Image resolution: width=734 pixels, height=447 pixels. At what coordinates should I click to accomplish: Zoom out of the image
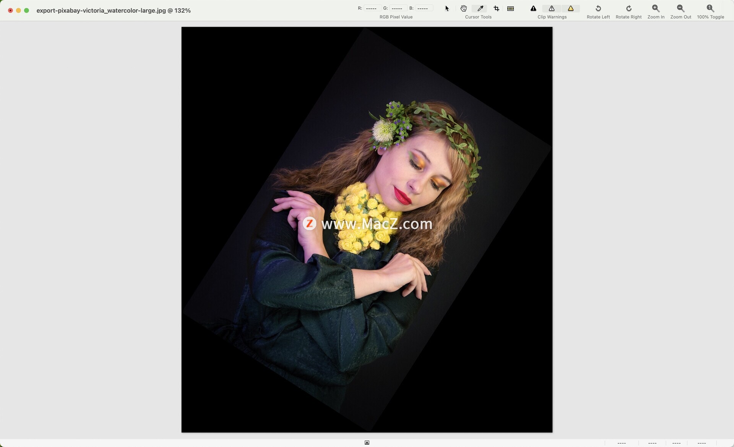tap(680, 11)
